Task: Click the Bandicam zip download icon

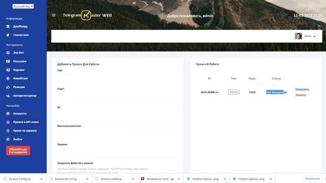Action: (143, 178)
